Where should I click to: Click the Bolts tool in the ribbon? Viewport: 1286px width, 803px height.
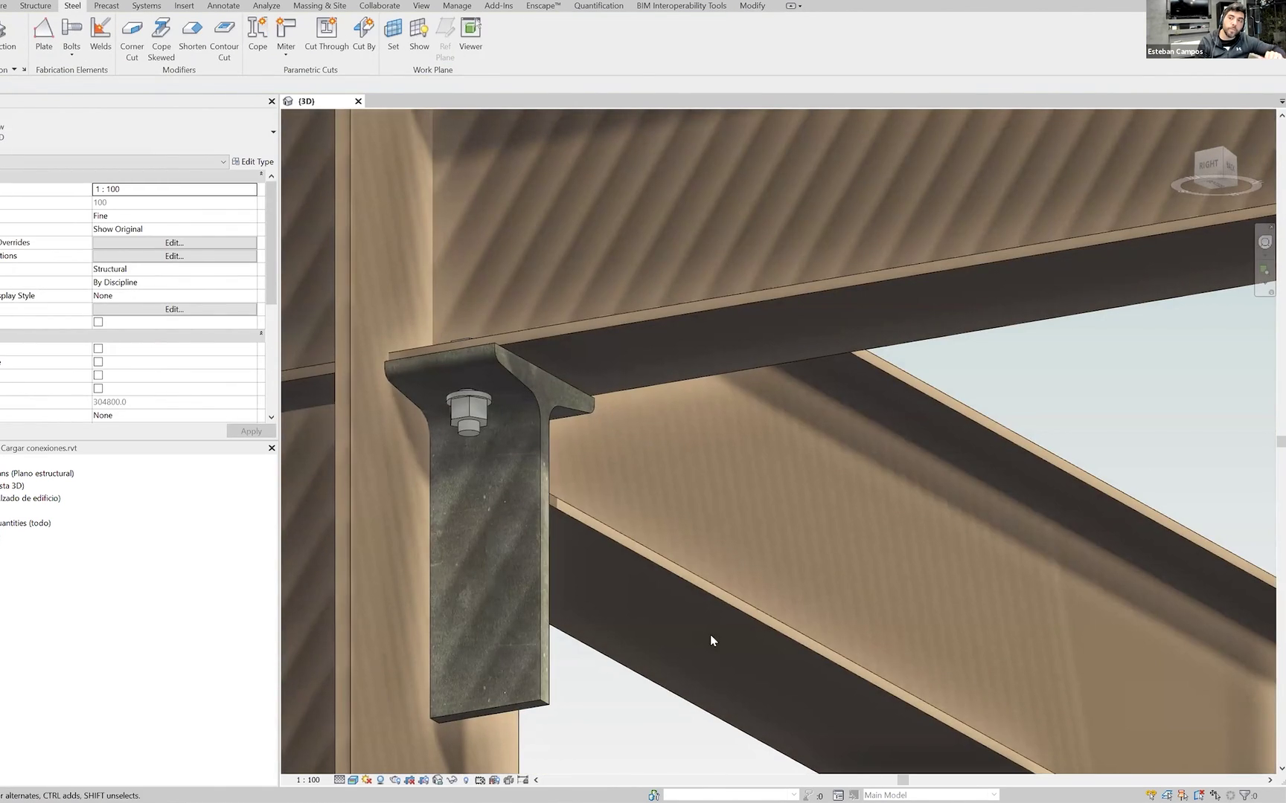tap(71, 30)
